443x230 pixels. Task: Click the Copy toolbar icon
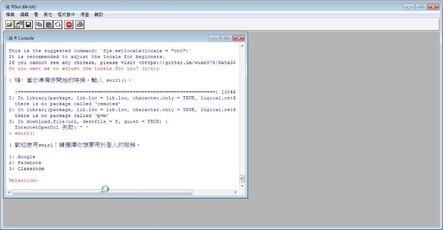point(39,25)
